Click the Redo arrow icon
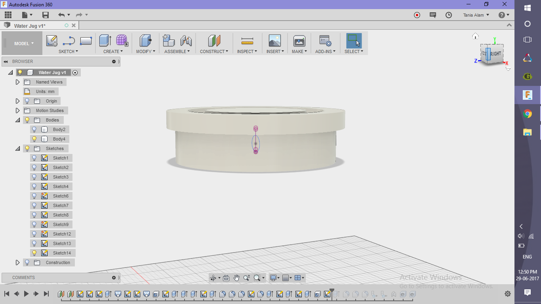 (79, 15)
